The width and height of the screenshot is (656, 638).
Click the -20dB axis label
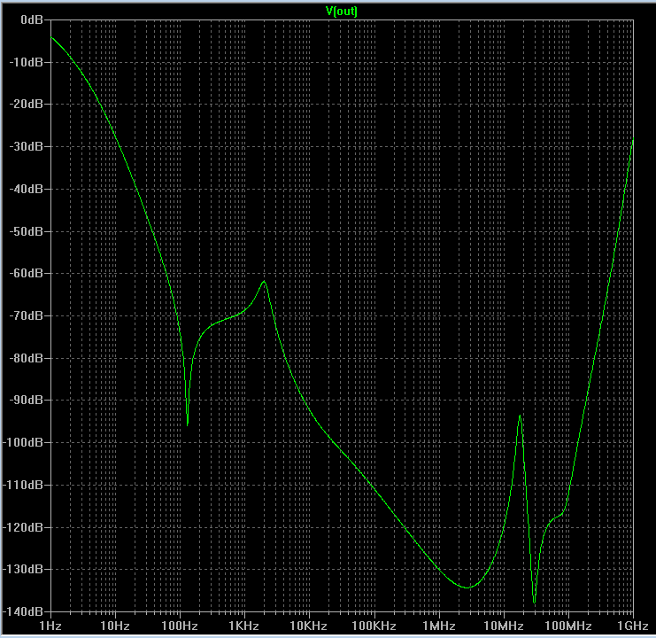click(27, 105)
